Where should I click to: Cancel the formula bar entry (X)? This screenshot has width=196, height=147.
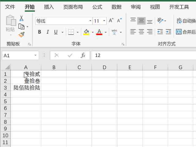tap(56, 55)
